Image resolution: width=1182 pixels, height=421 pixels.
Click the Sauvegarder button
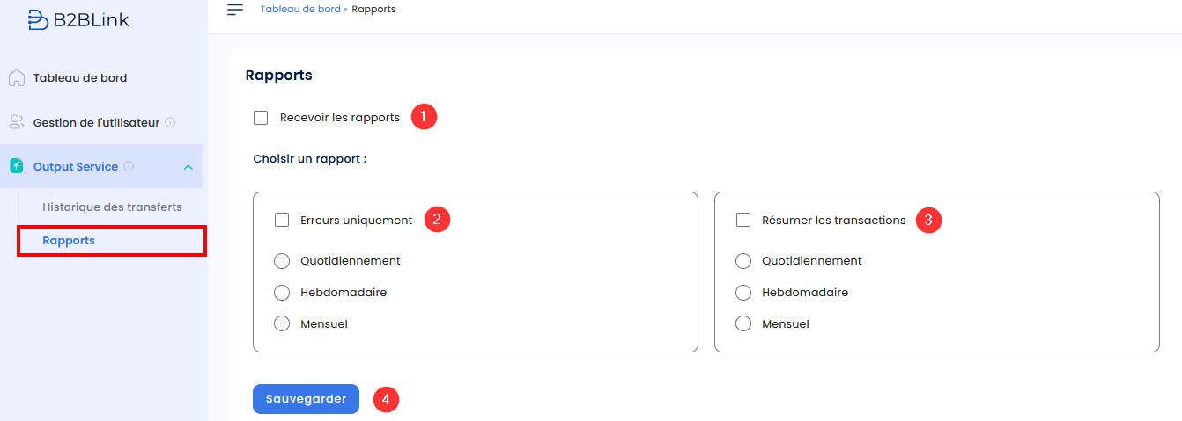(306, 399)
